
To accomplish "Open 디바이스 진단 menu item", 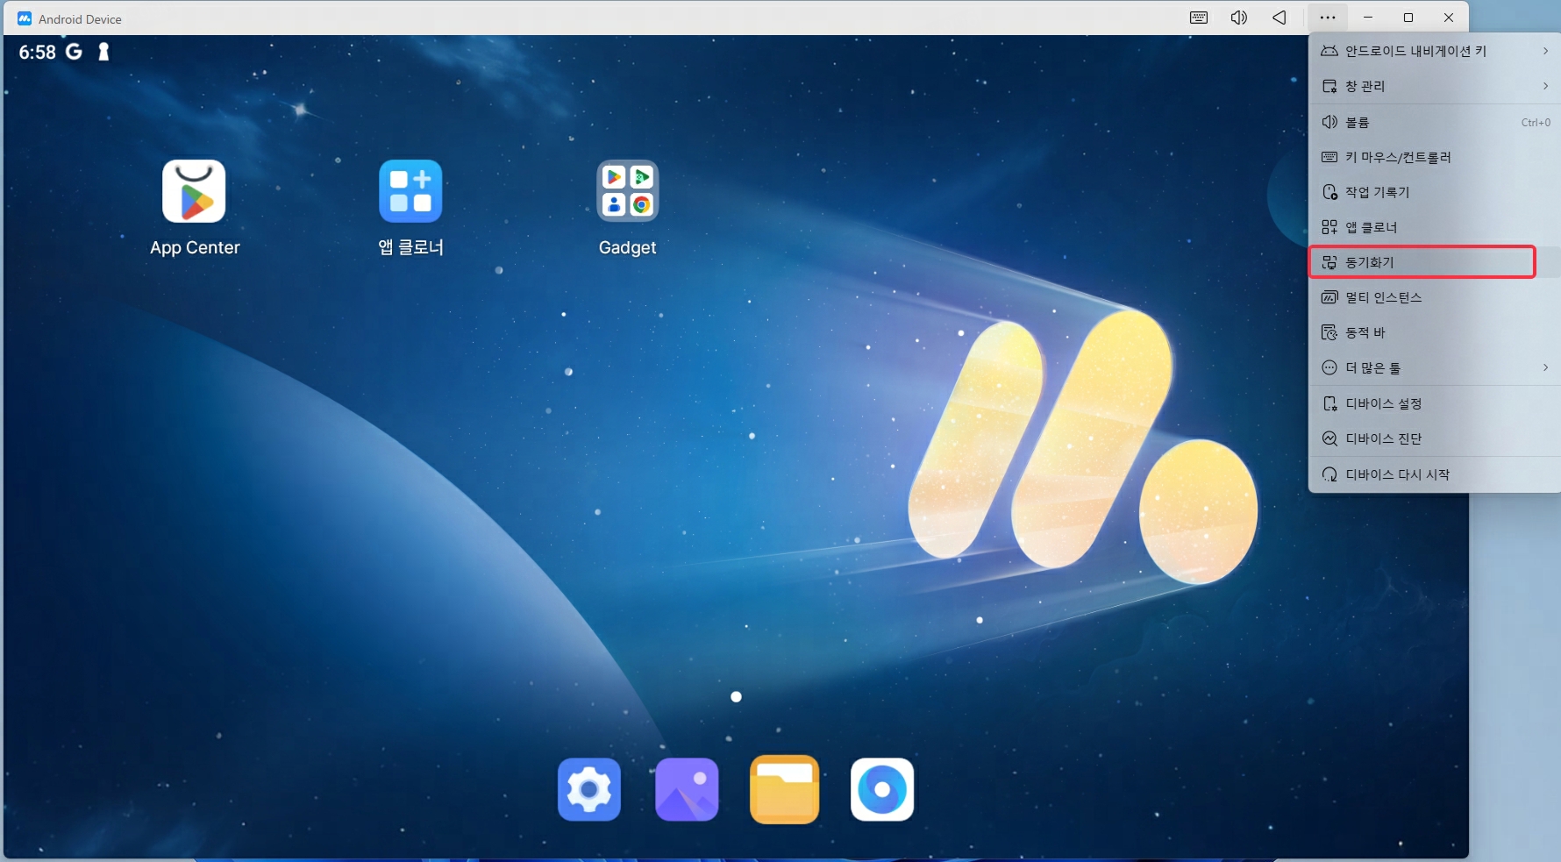I will pos(1435,438).
